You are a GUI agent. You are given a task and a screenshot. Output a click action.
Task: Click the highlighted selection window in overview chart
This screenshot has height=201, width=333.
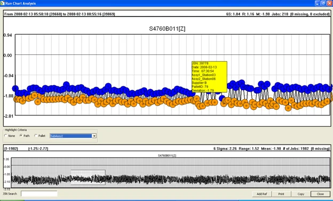[x=88, y=177]
